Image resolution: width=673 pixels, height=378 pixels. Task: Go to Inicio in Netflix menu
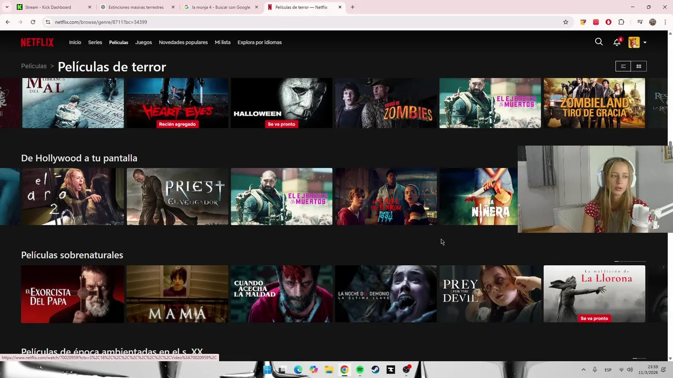click(75, 43)
